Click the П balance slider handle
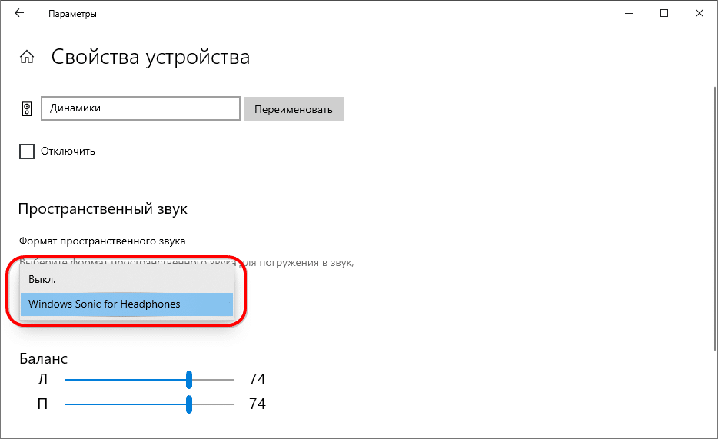Image resolution: width=718 pixels, height=439 pixels. (x=189, y=404)
